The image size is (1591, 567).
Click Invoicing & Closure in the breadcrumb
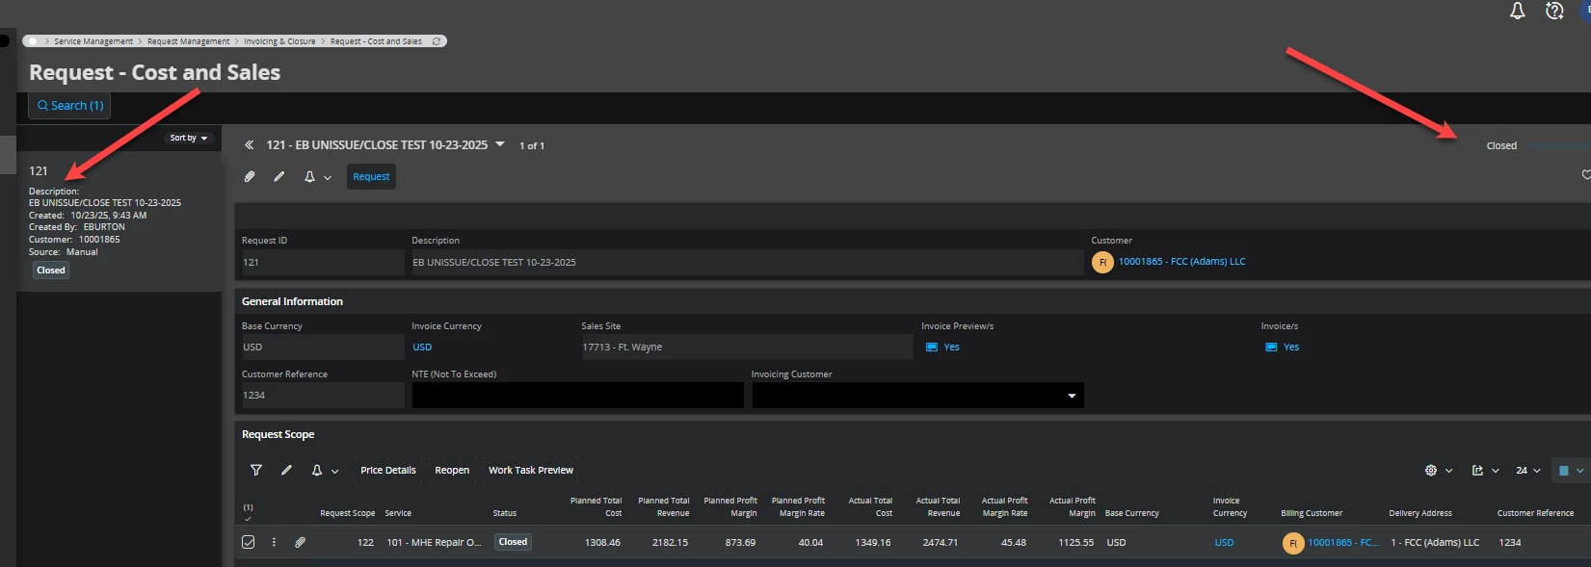[279, 41]
